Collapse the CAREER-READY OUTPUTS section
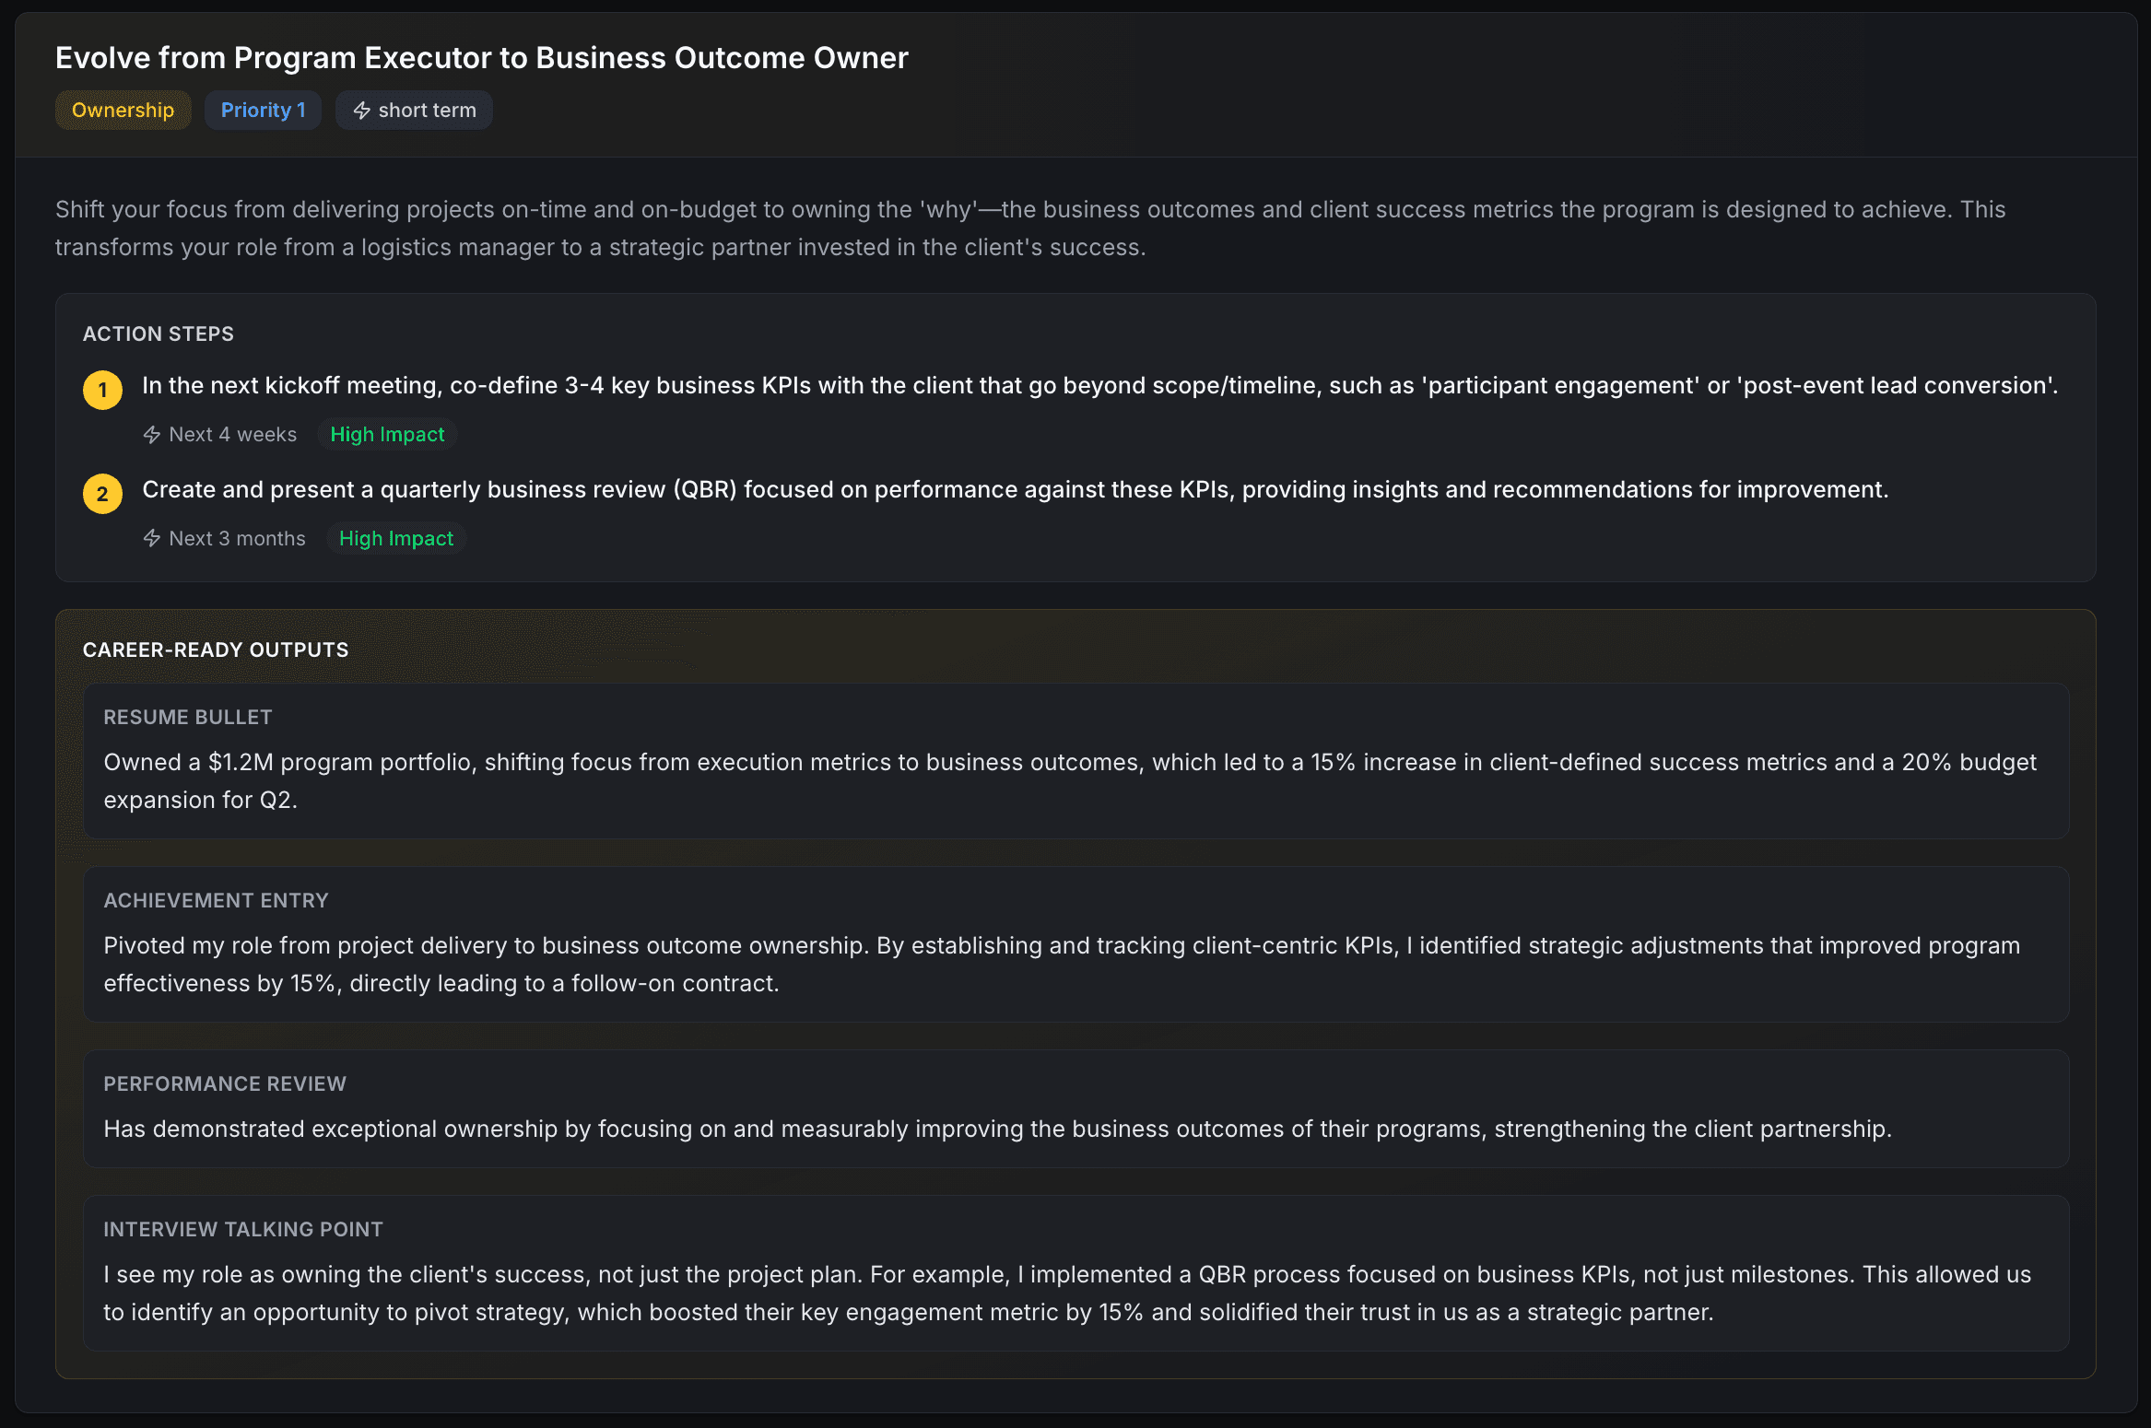2151x1428 pixels. pos(216,649)
